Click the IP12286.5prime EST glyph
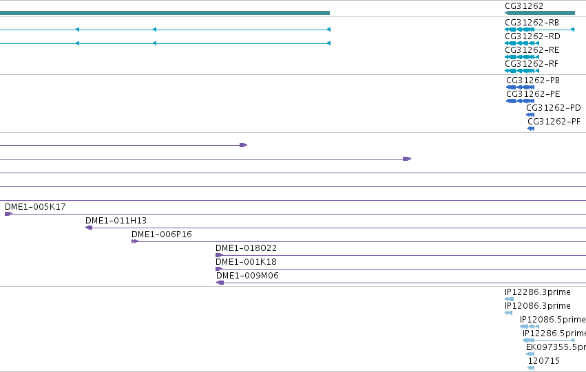 pos(549,340)
